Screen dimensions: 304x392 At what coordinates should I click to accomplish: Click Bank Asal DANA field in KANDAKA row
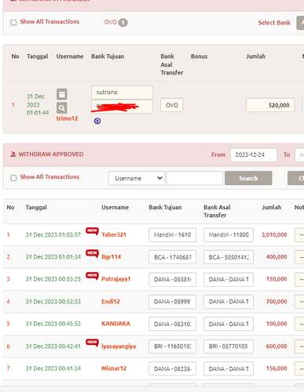pos(229,324)
